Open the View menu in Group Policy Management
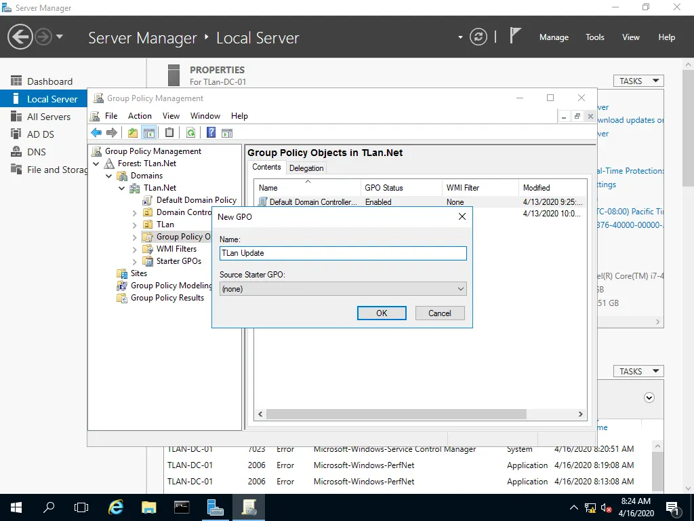Screen dimensions: 694x521 coord(171,115)
